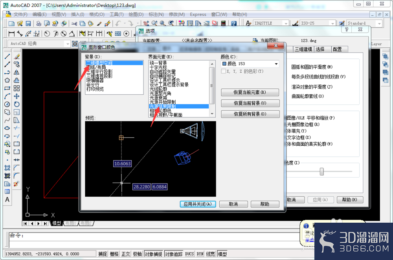Click the Cut scissors icon
The width and height of the screenshot is (393, 260).
click(74, 24)
